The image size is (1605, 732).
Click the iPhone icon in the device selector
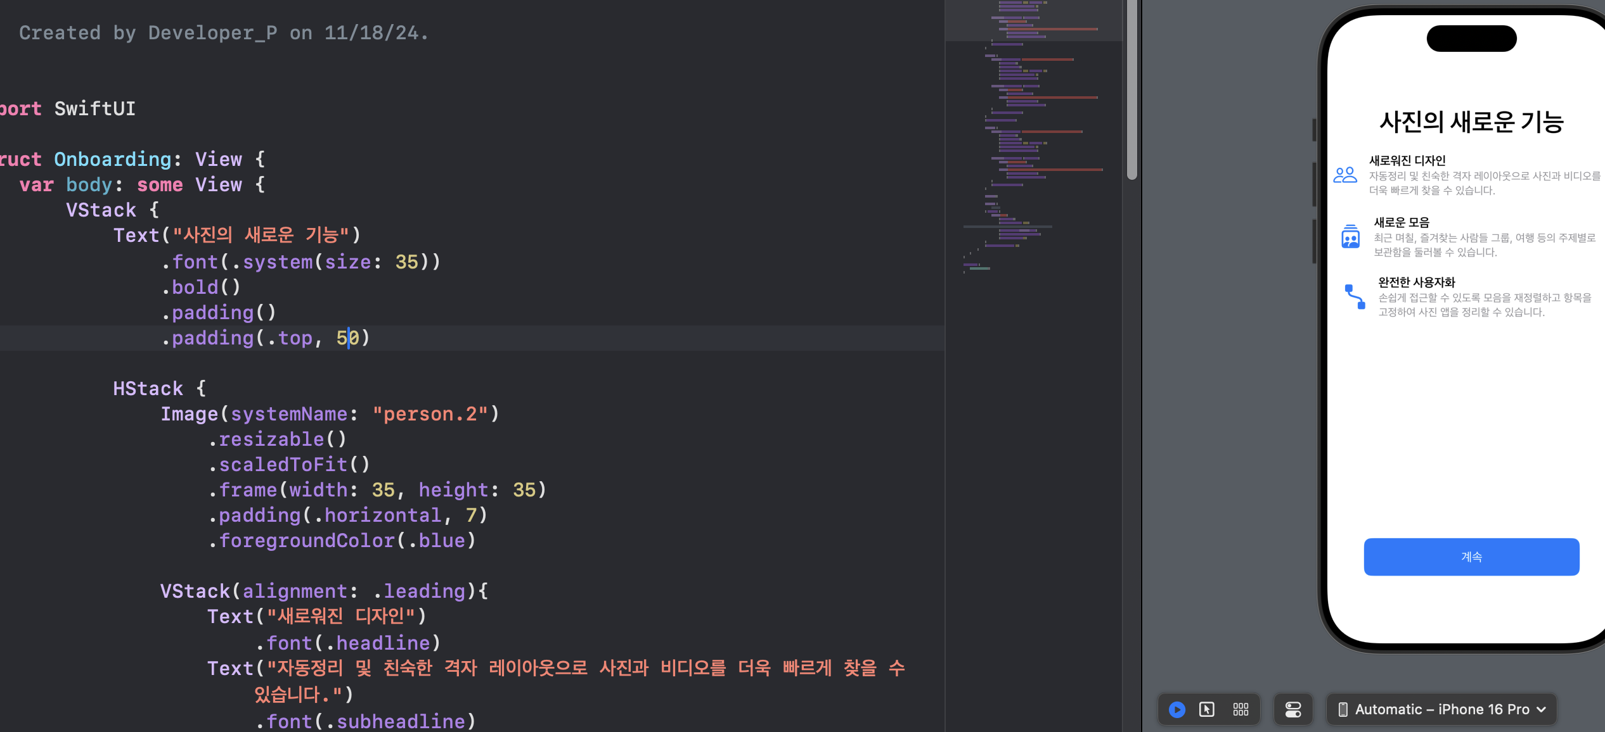pos(1343,709)
